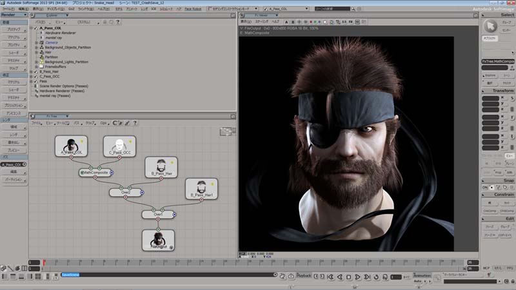This screenshot has width=516, height=290.
Task: Expand Background_Lights_Partition node
Action: tap(37, 62)
